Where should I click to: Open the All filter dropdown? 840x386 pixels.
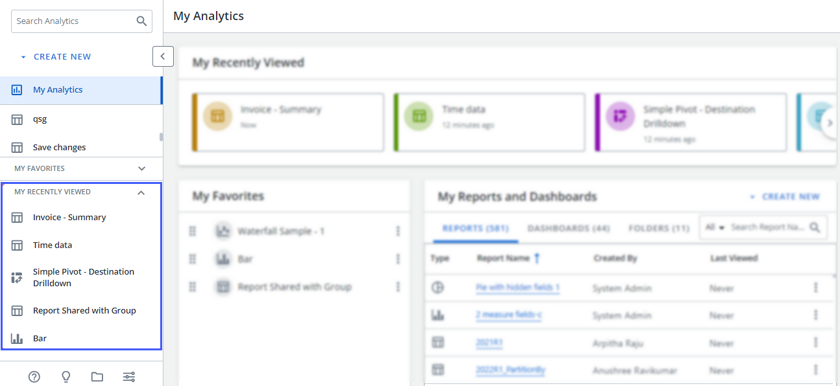714,228
